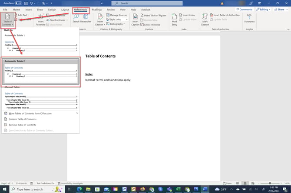
Task: Open the Acronyms insights tool
Action: [x=249, y=18]
